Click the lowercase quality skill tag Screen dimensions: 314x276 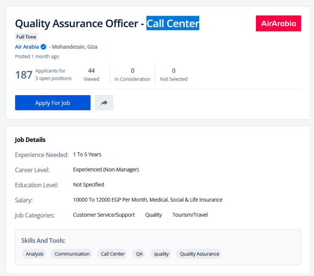(161, 254)
